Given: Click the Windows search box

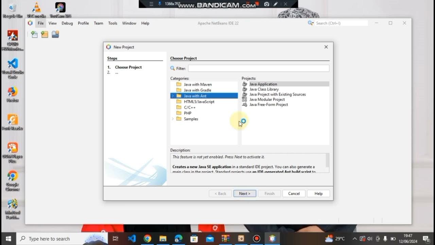Looking at the screenshot, I should pos(62,239).
